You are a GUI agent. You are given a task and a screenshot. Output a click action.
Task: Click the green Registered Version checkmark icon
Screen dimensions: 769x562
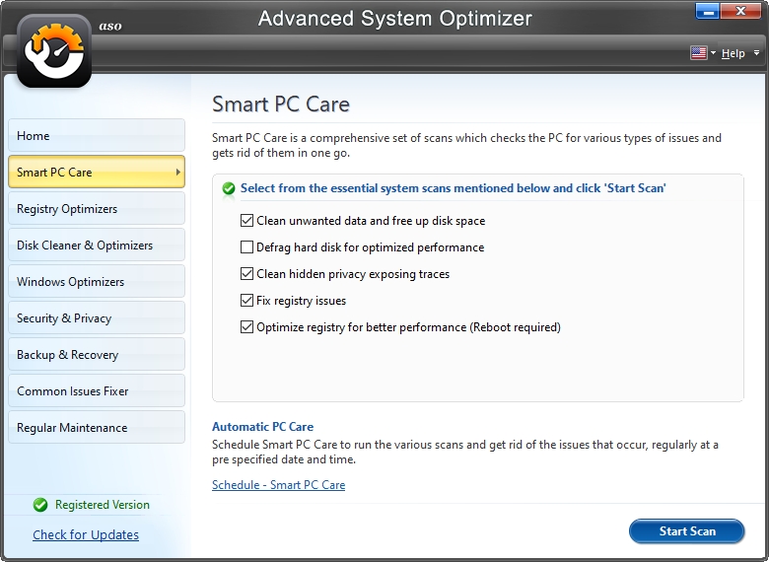(x=40, y=505)
